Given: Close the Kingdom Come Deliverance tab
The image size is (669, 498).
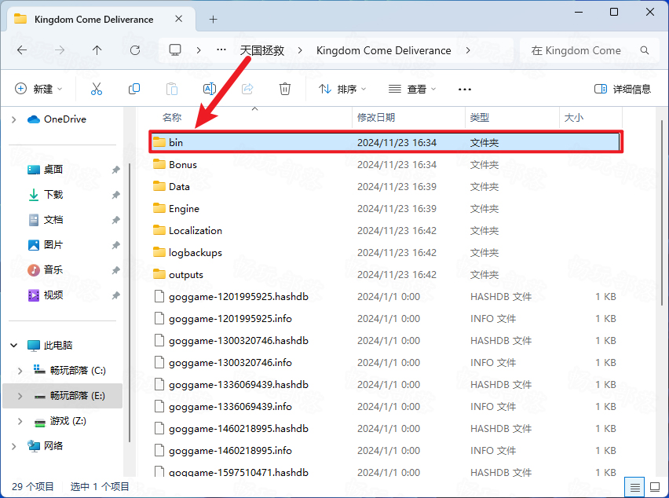Looking at the screenshot, I should [179, 19].
